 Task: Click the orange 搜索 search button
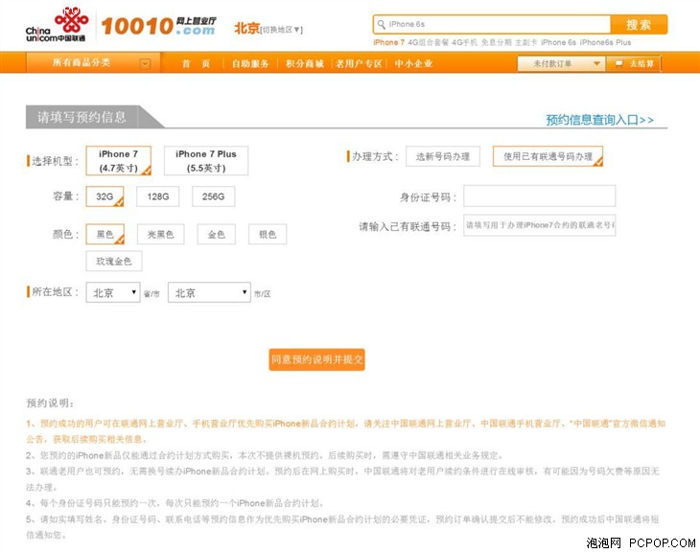[639, 25]
